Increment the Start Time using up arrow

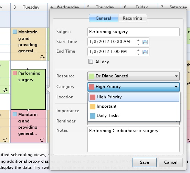coord(138,40)
